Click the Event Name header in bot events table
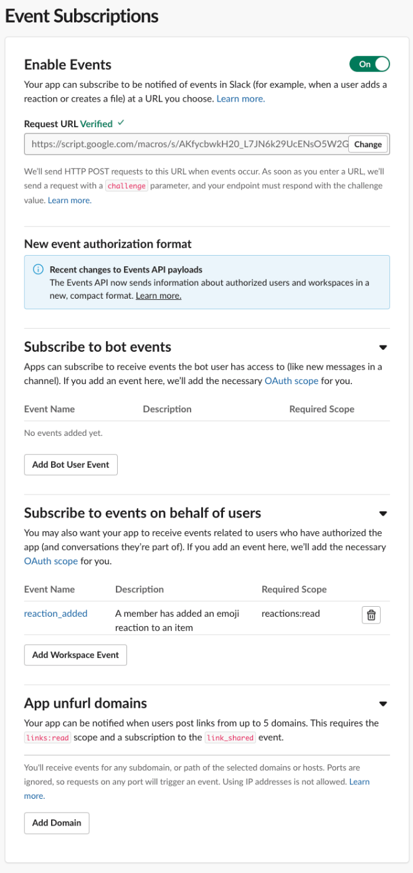This screenshot has height=873, width=413. pos(49,409)
